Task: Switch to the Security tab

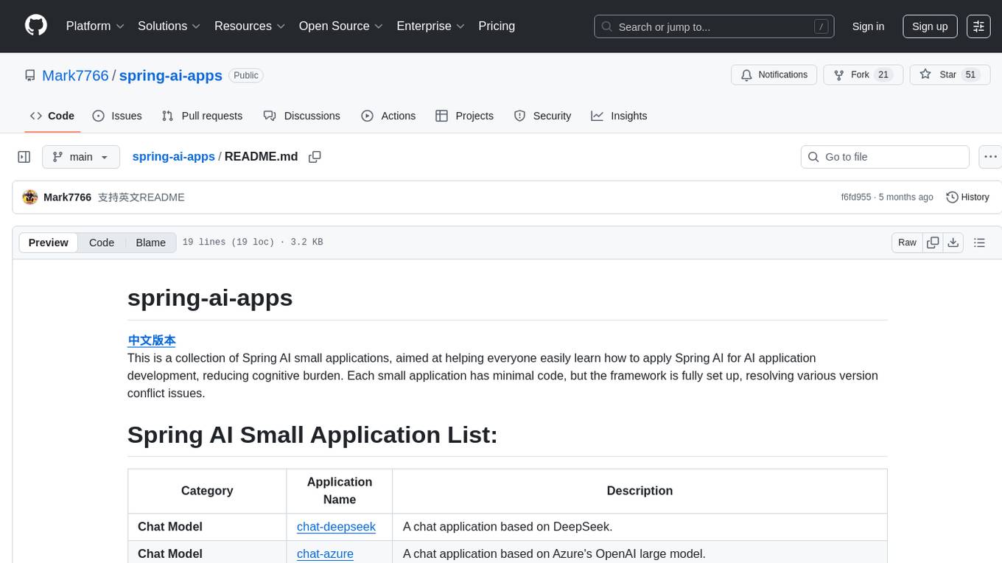Action: 542,116
